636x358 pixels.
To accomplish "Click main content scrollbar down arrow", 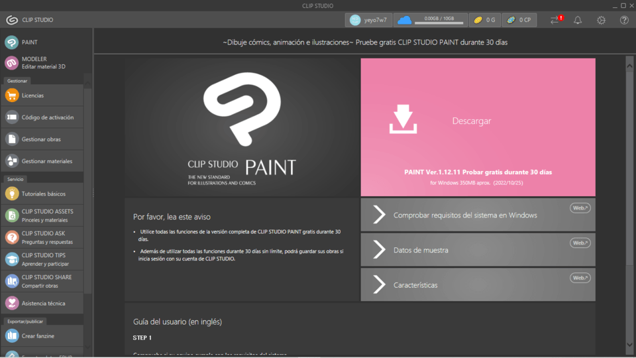I will tap(629, 345).
